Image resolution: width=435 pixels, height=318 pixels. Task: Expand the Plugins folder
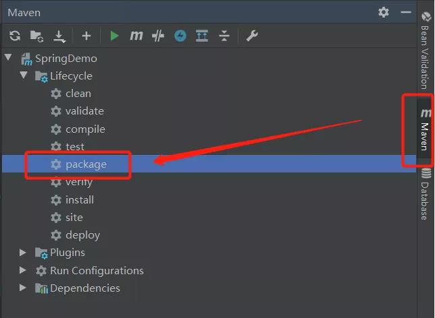point(23,253)
